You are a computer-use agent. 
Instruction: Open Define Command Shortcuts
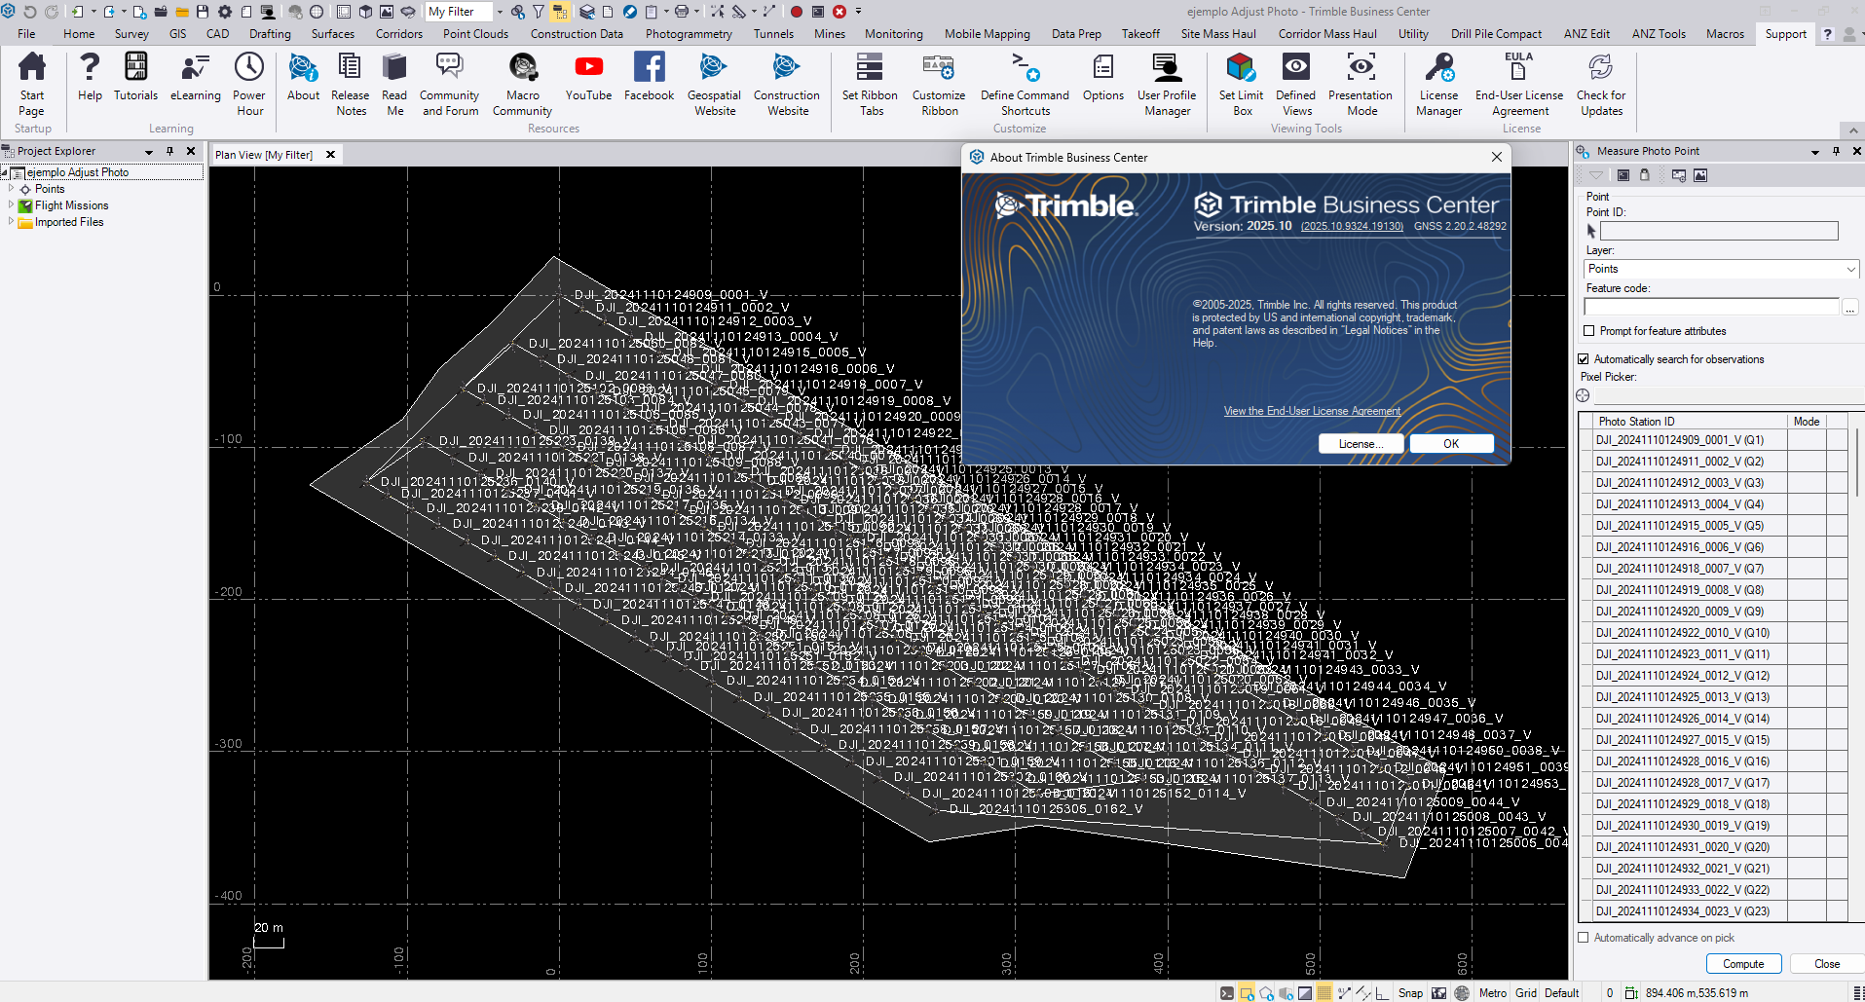click(x=1025, y=84)
